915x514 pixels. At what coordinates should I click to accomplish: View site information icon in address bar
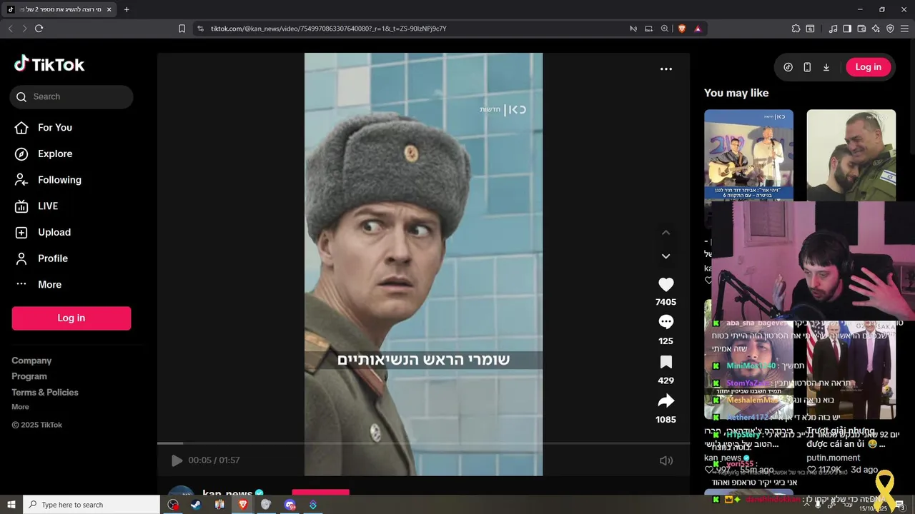(x=200, y=29)
